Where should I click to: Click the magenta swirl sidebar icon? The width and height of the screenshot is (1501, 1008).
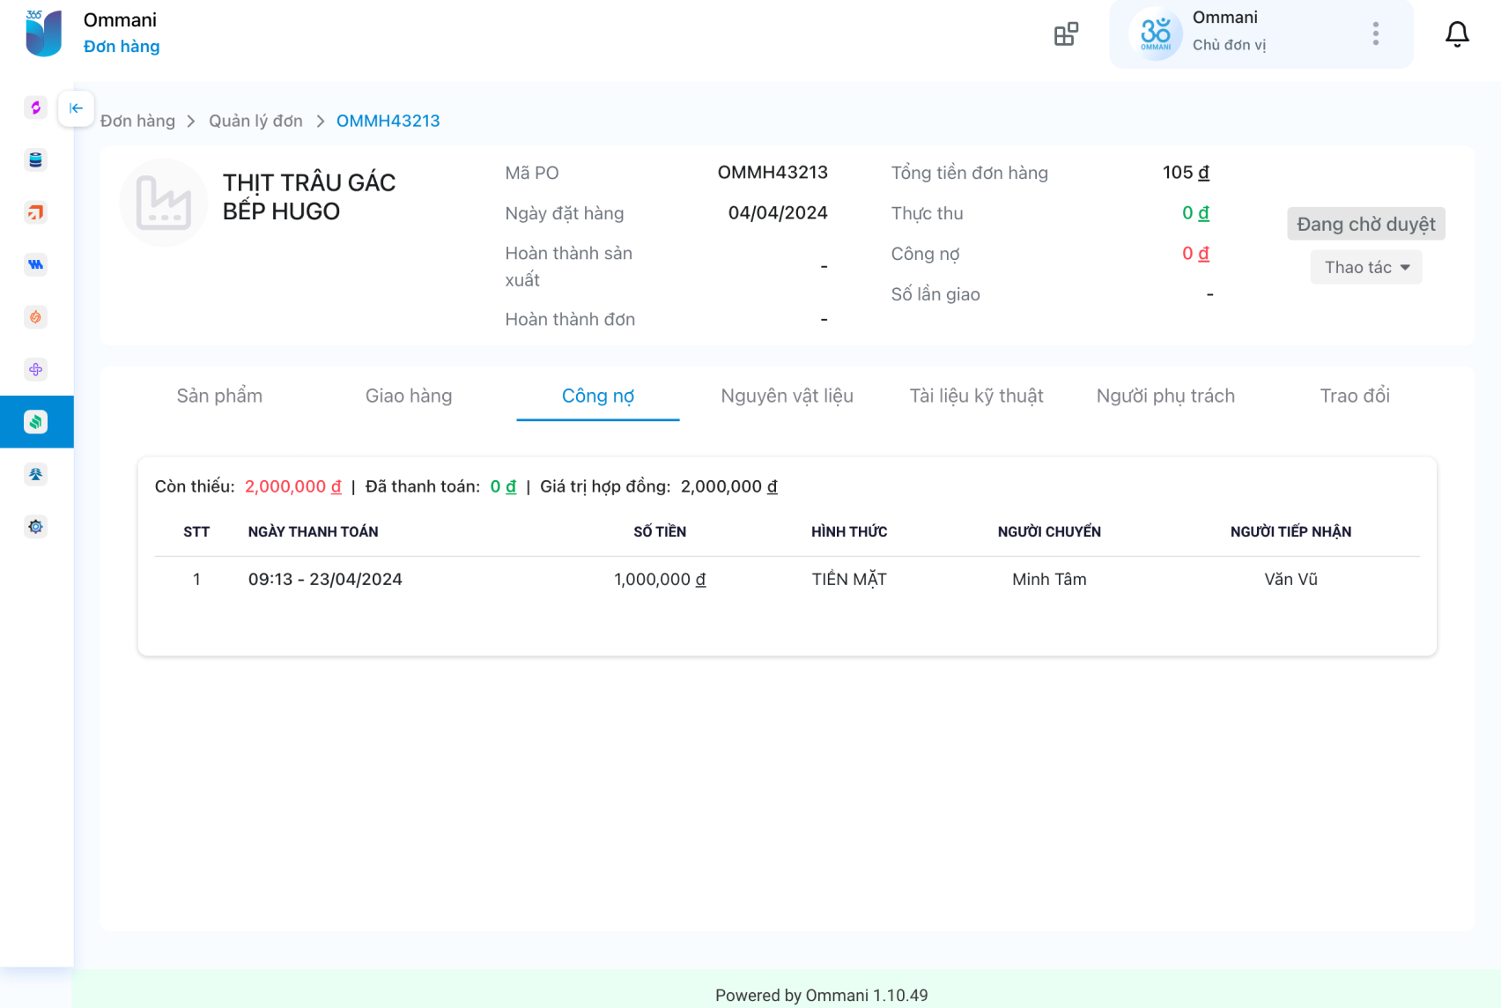pyautogui.click(x=35, y=107)
